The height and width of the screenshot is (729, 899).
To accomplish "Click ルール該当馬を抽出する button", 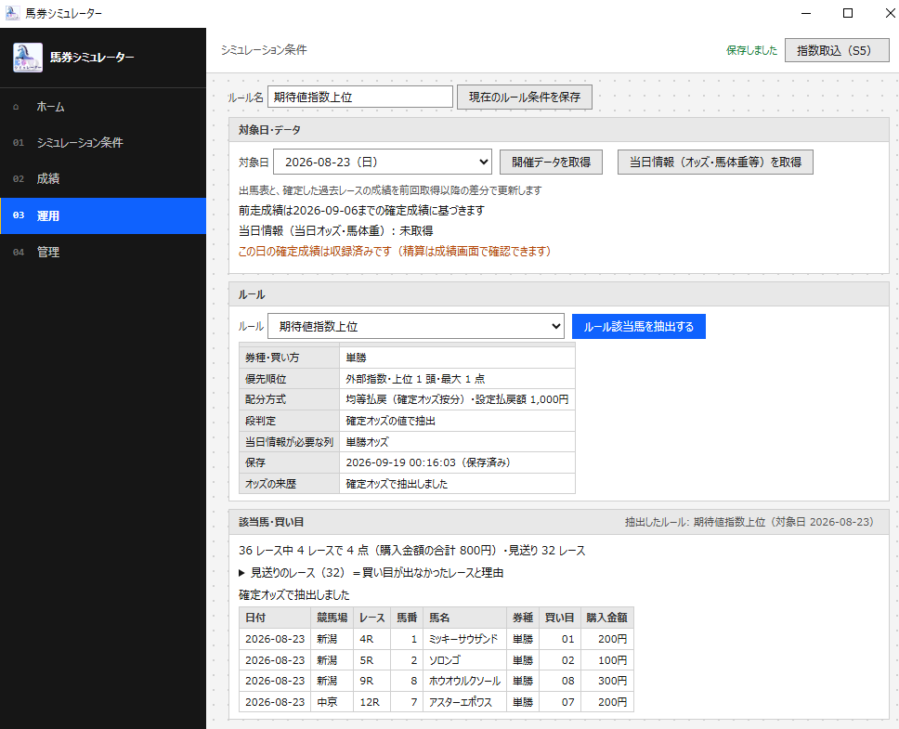I will point(639,326).
